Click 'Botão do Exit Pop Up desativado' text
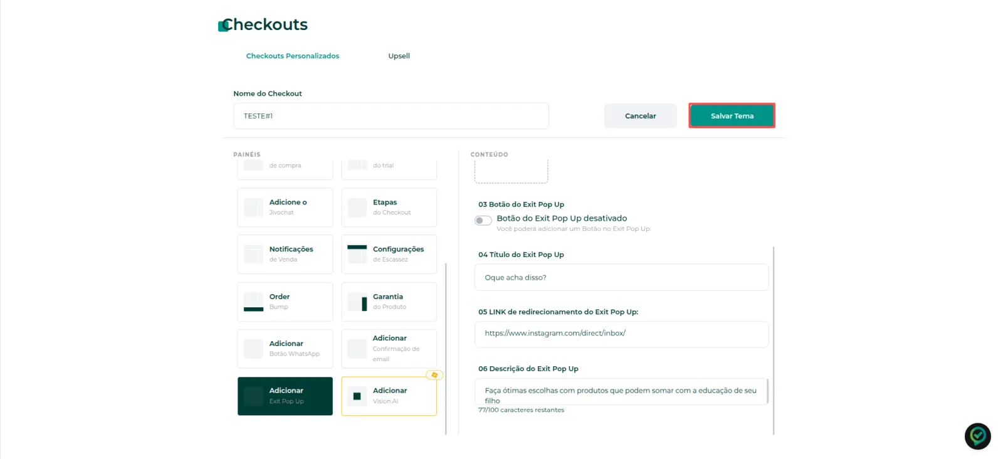The height and width of the screenshot is (459, 1003). 562,218
